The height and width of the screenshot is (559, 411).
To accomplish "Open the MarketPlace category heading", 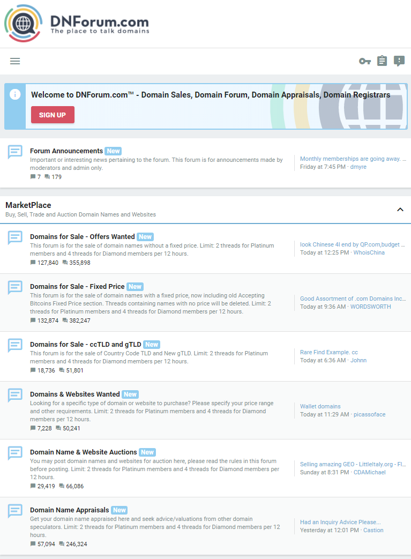I will coord(28,205).
